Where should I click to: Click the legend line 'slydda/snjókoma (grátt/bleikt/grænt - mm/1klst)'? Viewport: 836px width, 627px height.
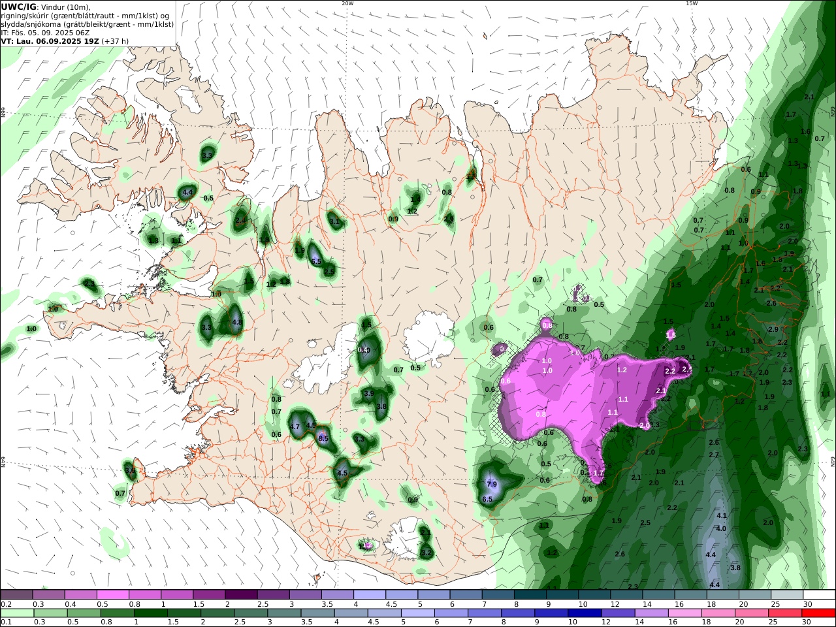click(87, 24)
